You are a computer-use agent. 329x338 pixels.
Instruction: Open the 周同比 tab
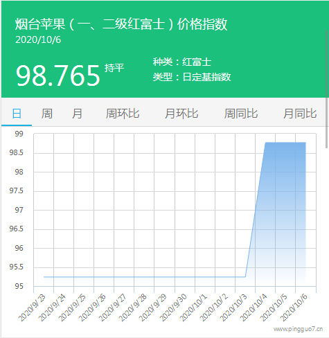click(241, 114)
